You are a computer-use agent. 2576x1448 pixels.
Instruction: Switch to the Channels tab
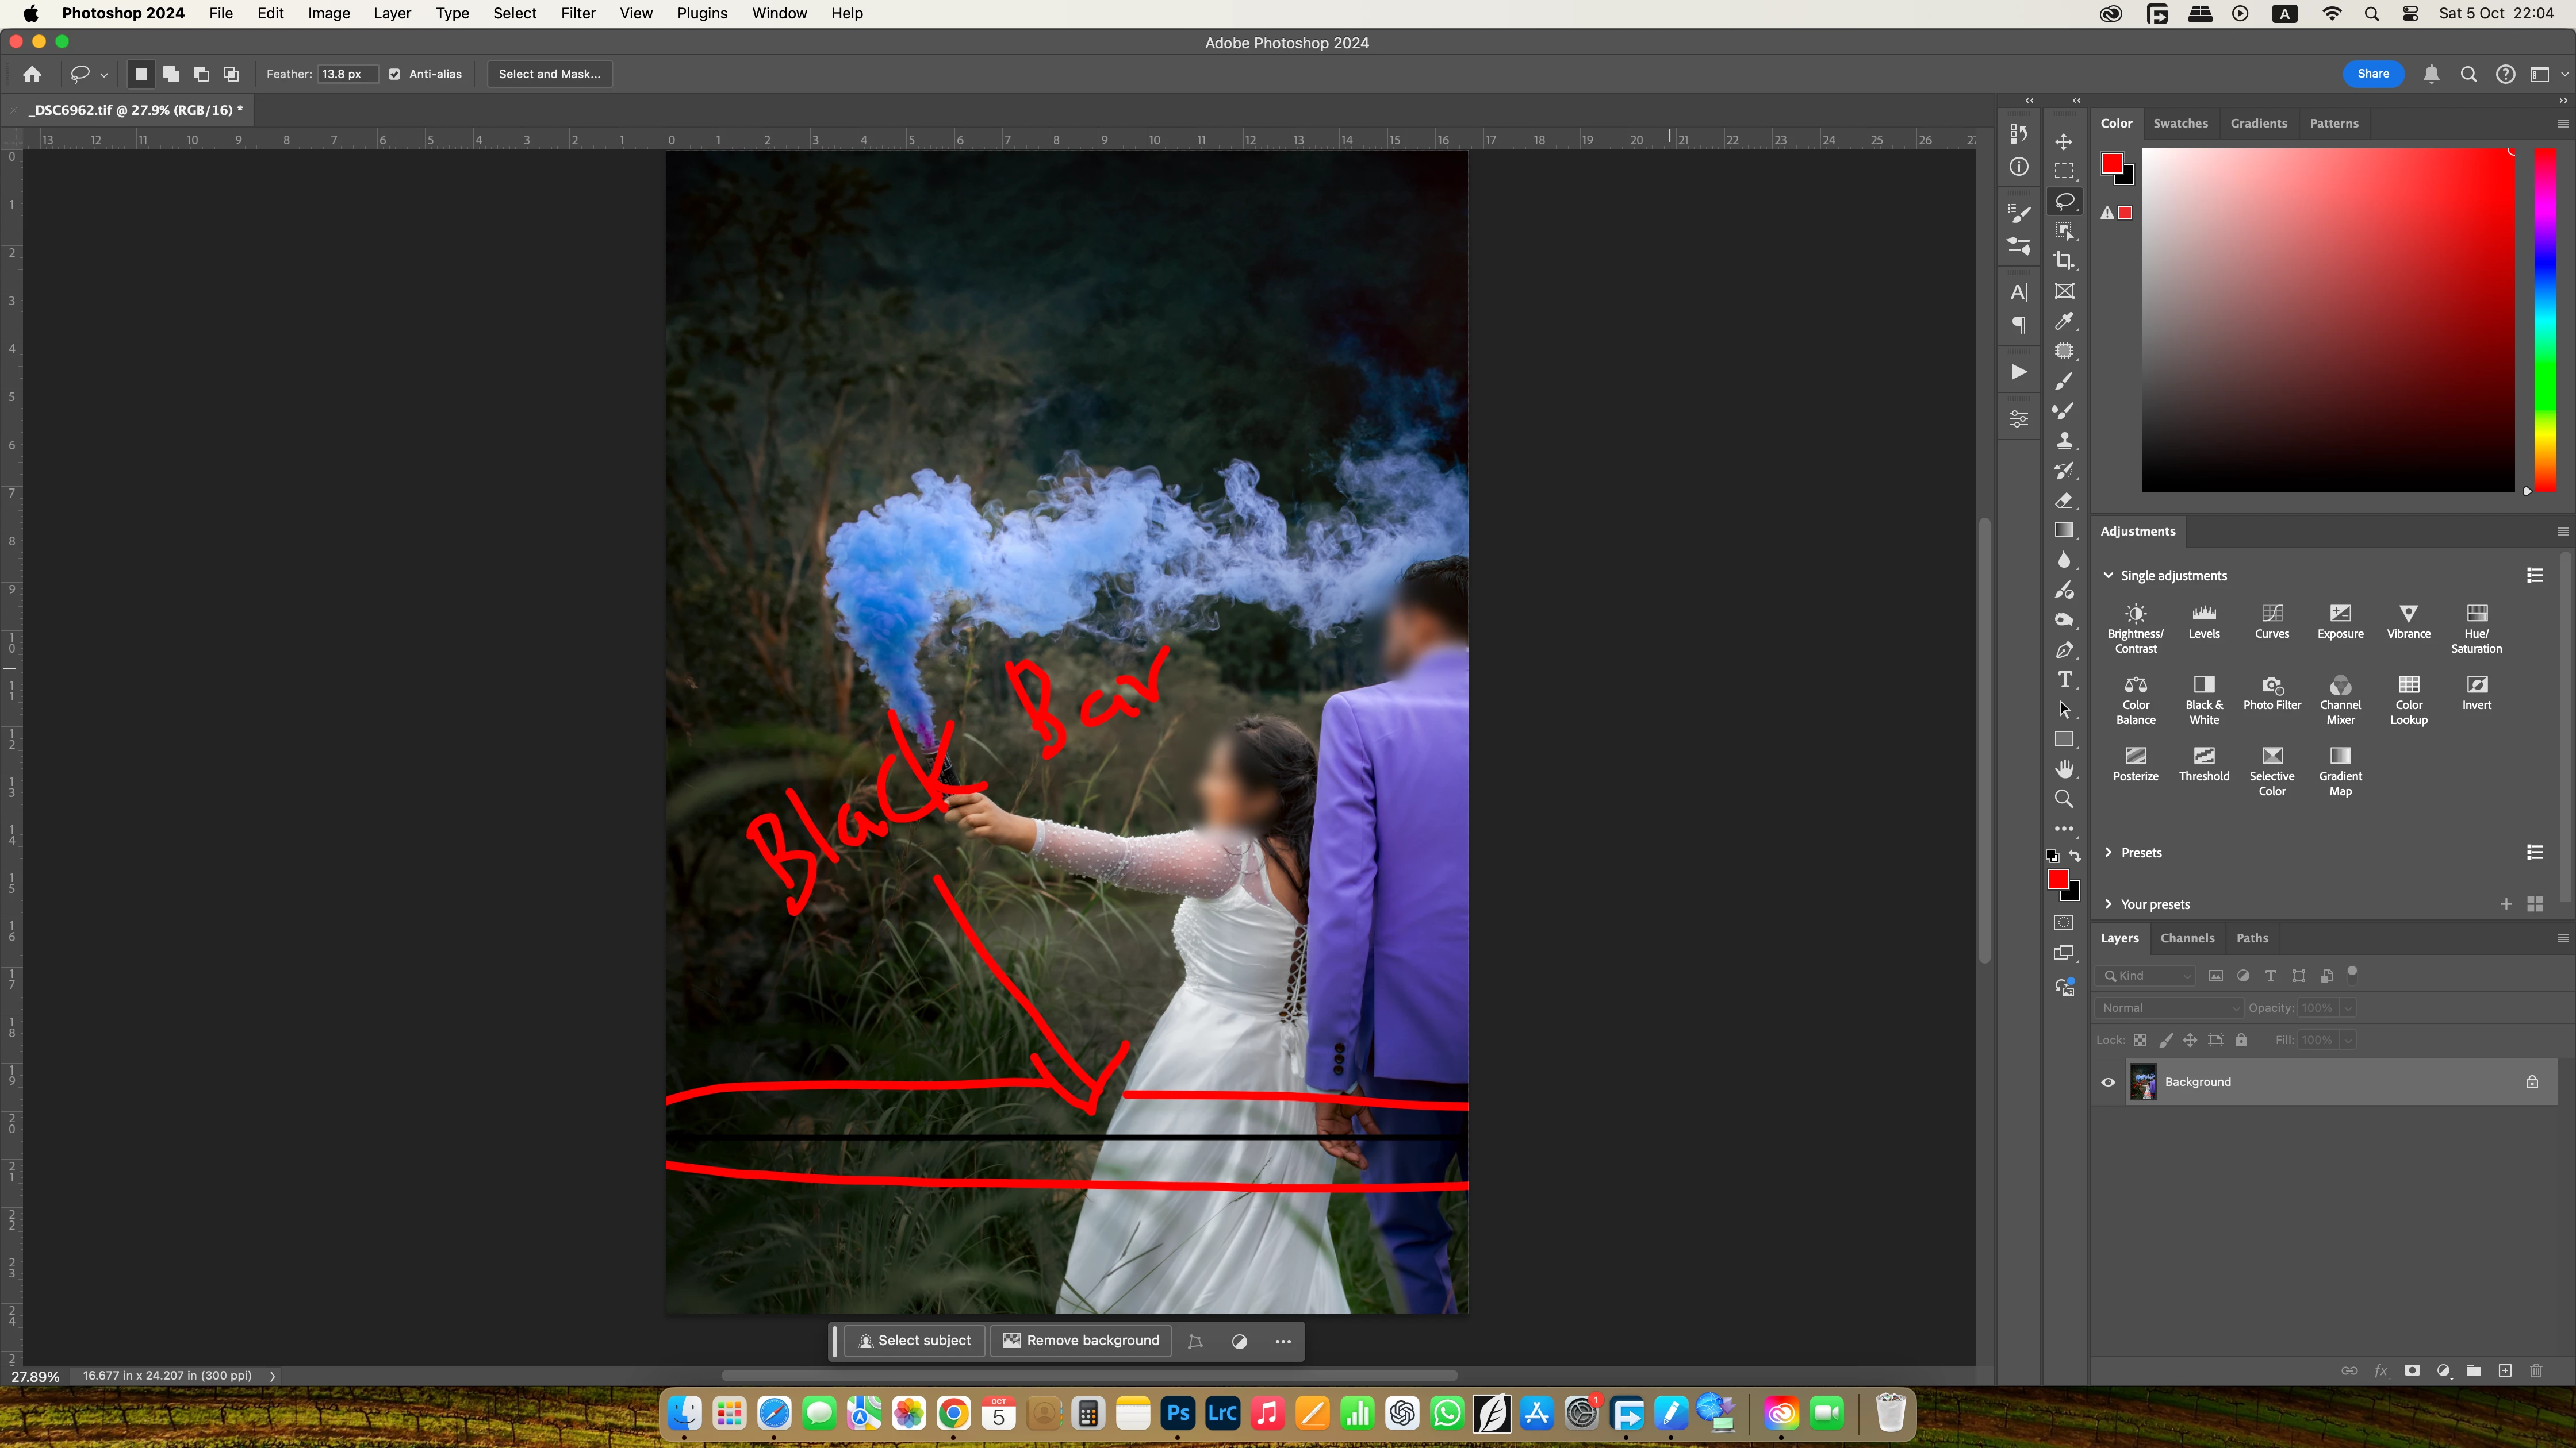2187,937
